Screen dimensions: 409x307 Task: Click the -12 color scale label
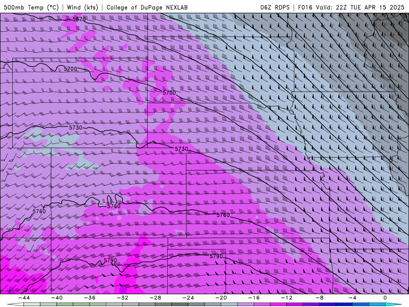tap(287, 298)
